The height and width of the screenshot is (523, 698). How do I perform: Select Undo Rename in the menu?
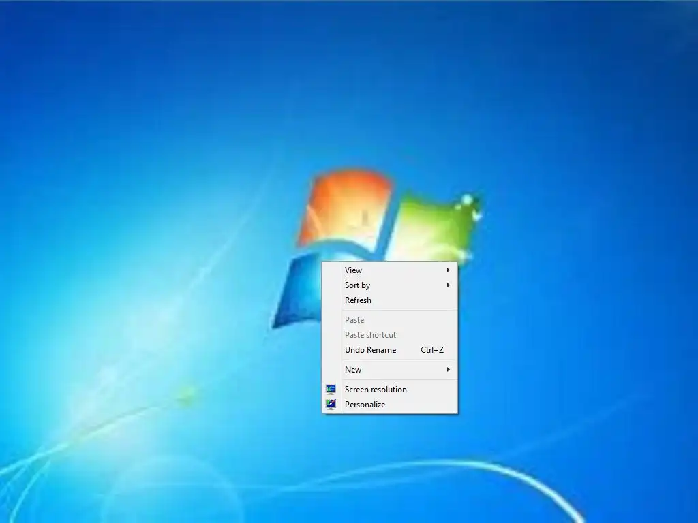(389, 350)
